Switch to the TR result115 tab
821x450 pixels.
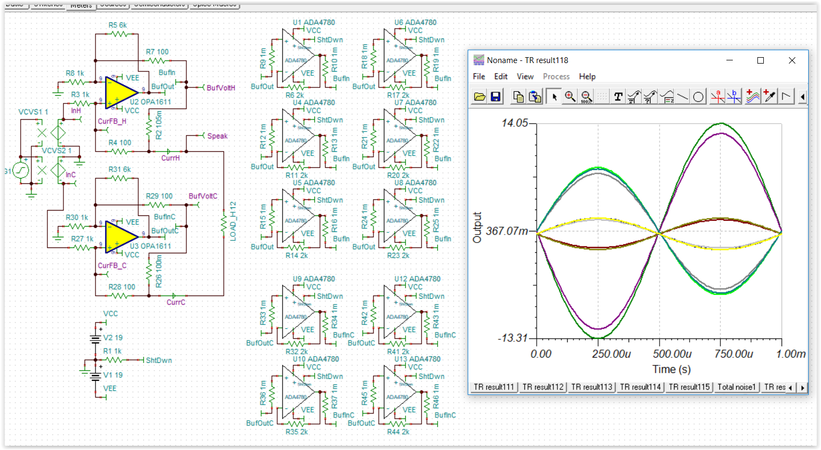tap(689, 387)
